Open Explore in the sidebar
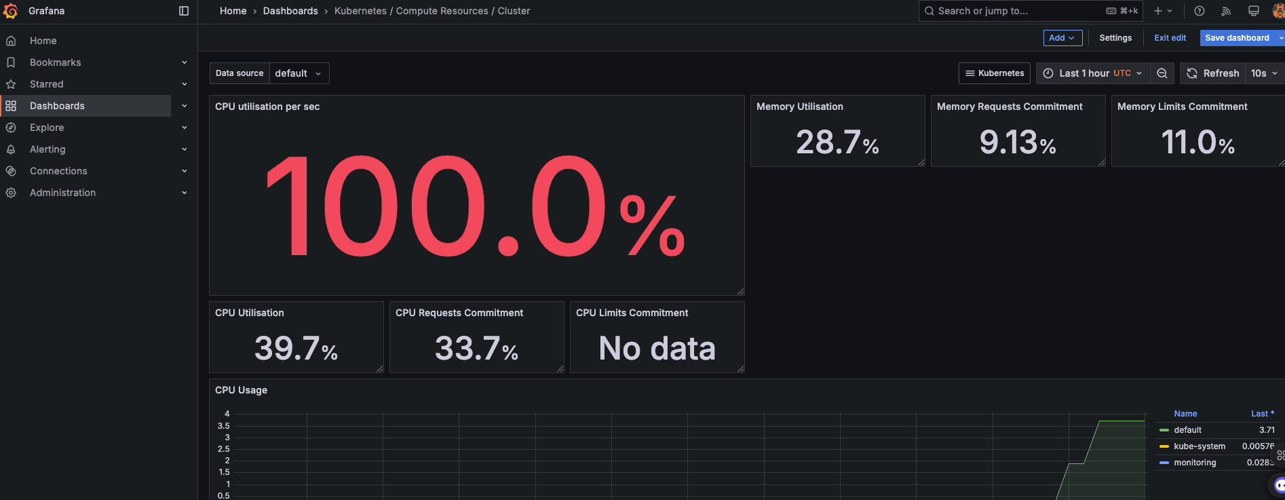Image resolution: width=1285 pixels, height=500 pixels. tap(47, 128)
